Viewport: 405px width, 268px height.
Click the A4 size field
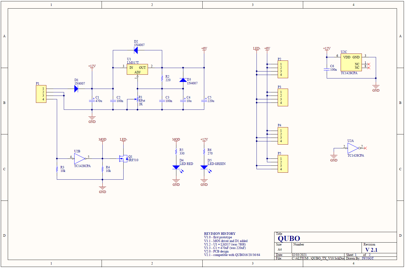click(280, 250)
